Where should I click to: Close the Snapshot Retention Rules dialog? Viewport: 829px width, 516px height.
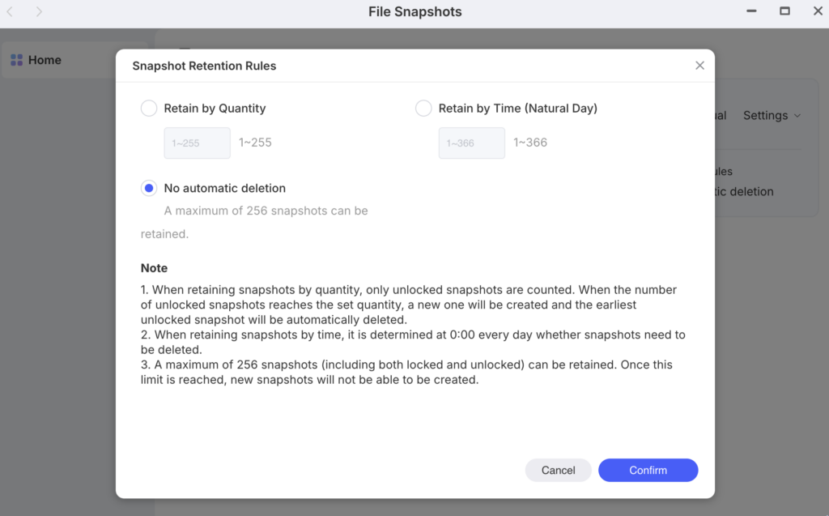pos(699,66)
